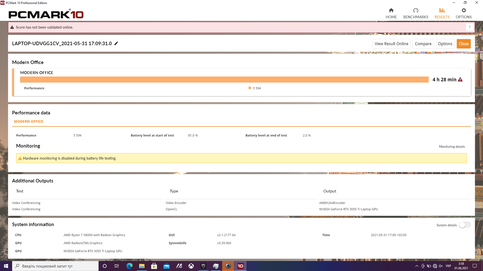Go to the HOME page
Viewport: 483px width, 271px height.
[391, 13]
